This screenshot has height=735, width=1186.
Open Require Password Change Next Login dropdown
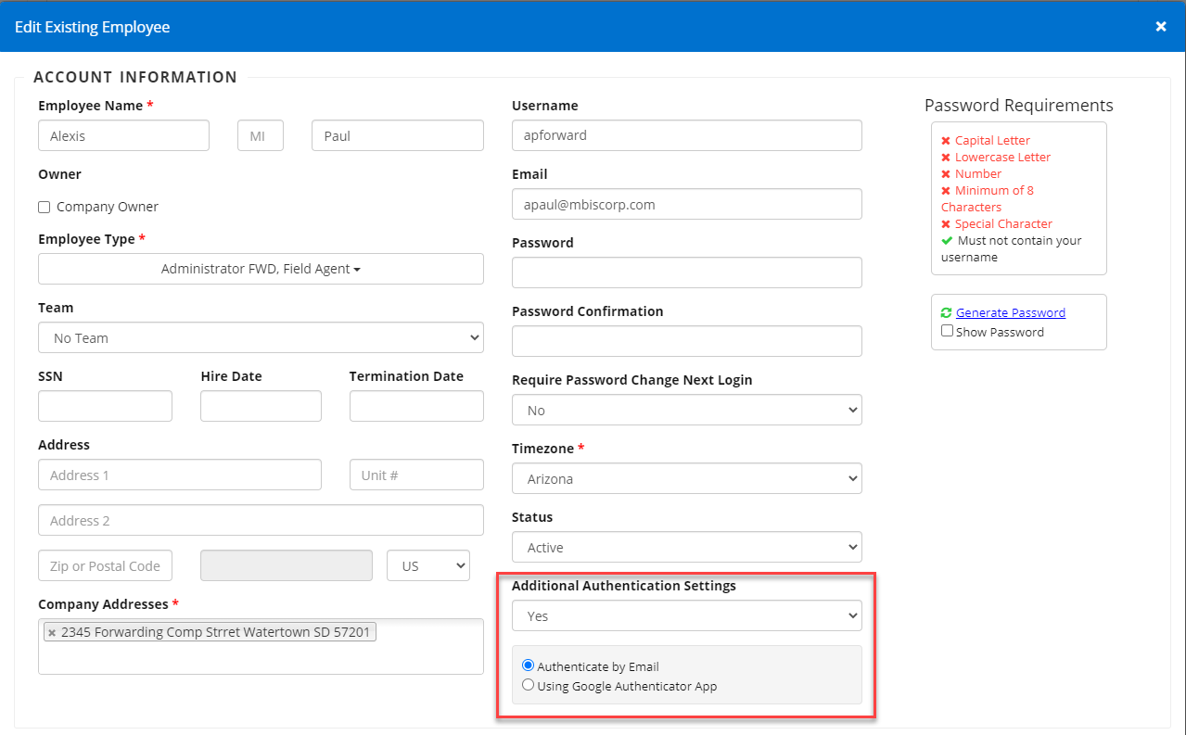click(x=687, y=410)
